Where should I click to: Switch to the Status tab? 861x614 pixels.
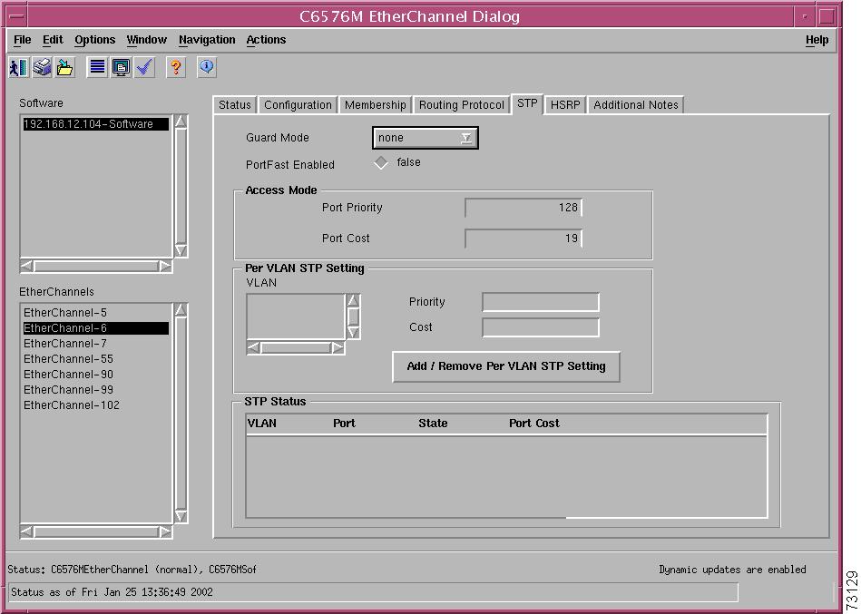234,105
